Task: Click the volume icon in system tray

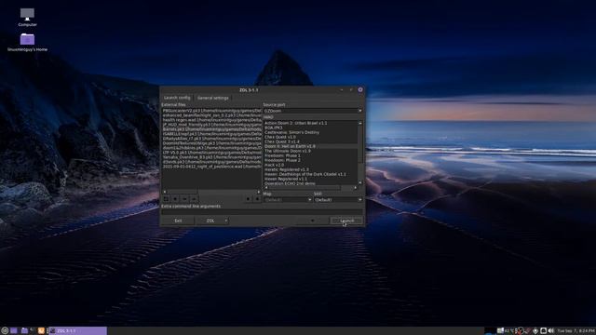Action: point(550,331)
